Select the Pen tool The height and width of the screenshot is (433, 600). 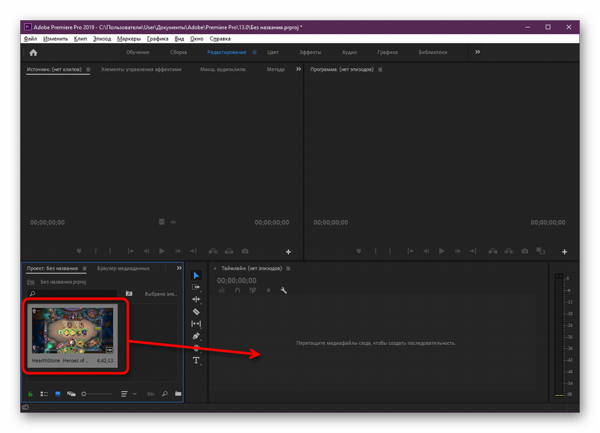tap(196, 336)
